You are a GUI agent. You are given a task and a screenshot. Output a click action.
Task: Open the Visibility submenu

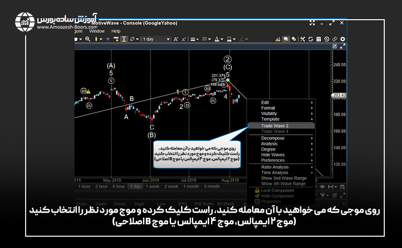pyautogui.click(x=281, y=114)
